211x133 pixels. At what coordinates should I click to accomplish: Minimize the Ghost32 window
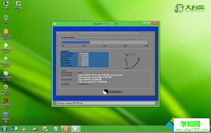145,23
